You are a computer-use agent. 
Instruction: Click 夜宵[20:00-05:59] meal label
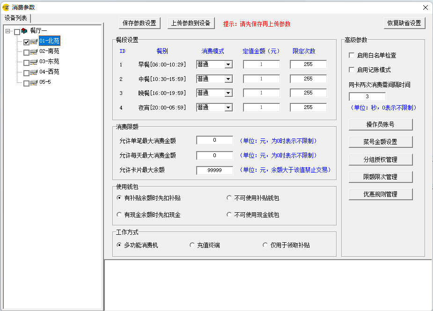point(162,108)
